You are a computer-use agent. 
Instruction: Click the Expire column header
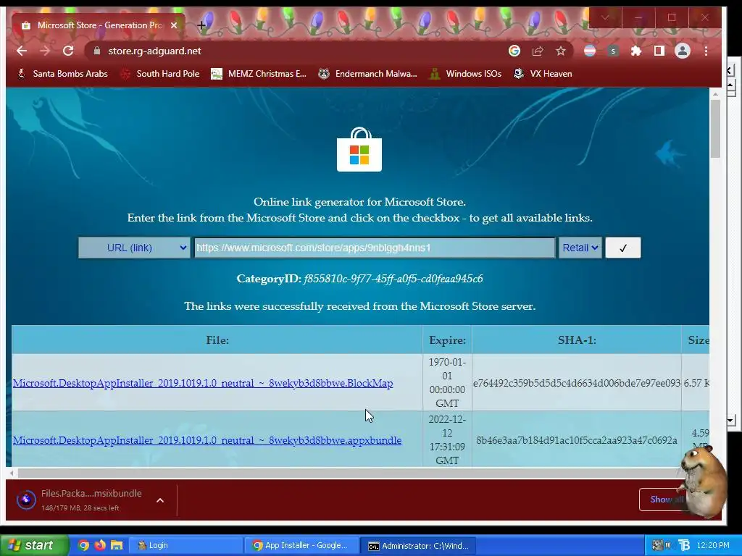(x=447, y=340)
